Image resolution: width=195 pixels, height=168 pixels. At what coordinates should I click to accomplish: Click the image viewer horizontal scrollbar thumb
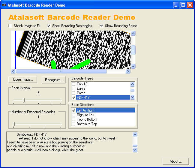61,71
